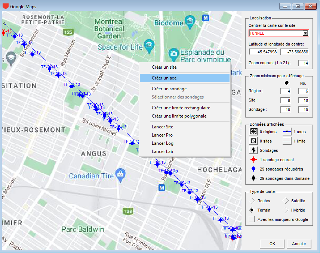Image resolution: width=320 pixels, height=253 pixels.
Task: Click borehole marker TF-12-13
Action: (x=157, y=164)
